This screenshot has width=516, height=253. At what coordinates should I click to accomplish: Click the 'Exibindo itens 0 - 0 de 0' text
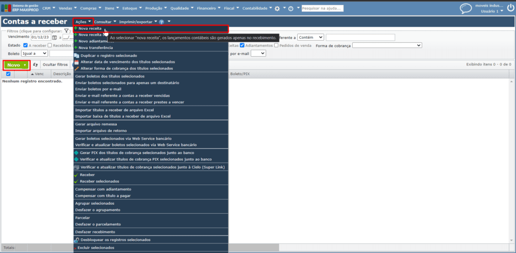point(489,64)
